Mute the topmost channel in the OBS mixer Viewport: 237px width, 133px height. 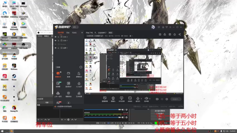coord(123,110)
